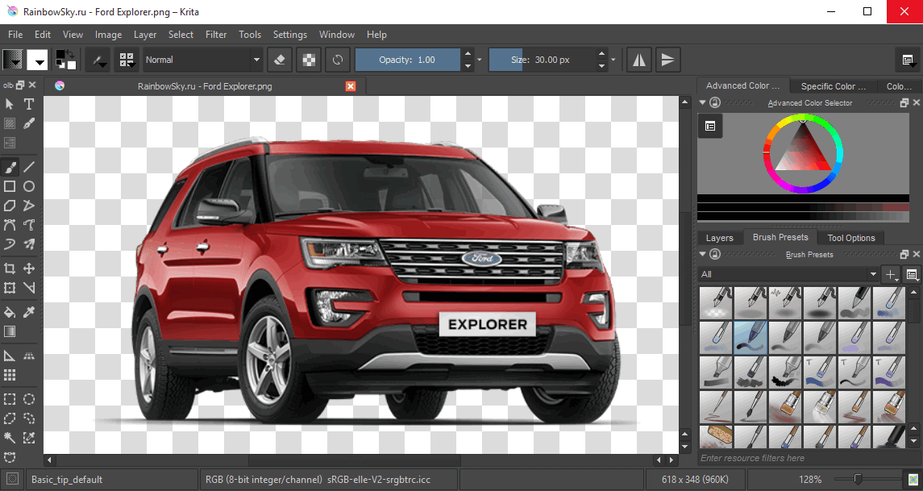Switch to the Layers tab
This screenshot has width=923, height=491.
(x=719, y=238)
